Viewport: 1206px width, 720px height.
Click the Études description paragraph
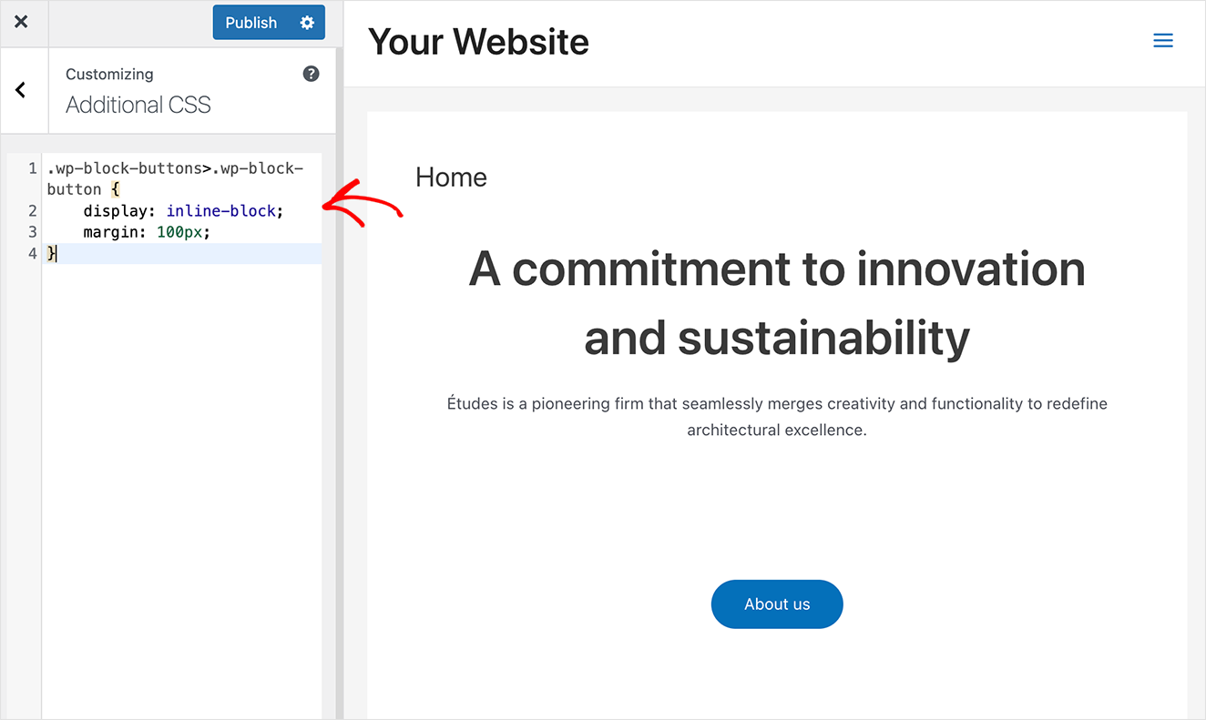pyautogui.click(x=776, y=416)
